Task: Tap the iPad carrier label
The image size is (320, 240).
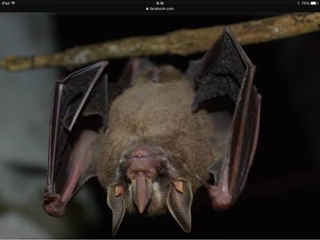Action: tap(6, 3)
